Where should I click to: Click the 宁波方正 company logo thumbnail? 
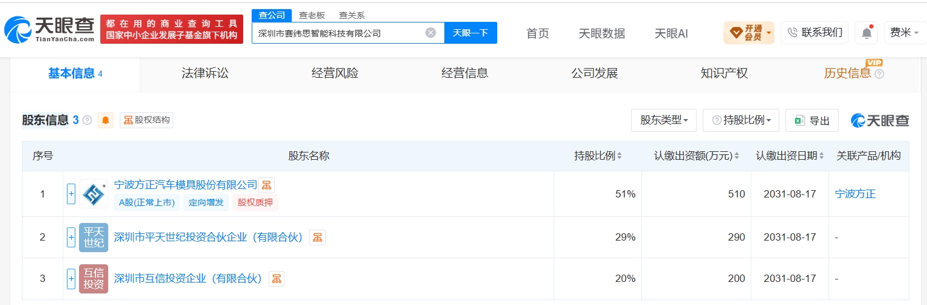[x=94, y=194]
